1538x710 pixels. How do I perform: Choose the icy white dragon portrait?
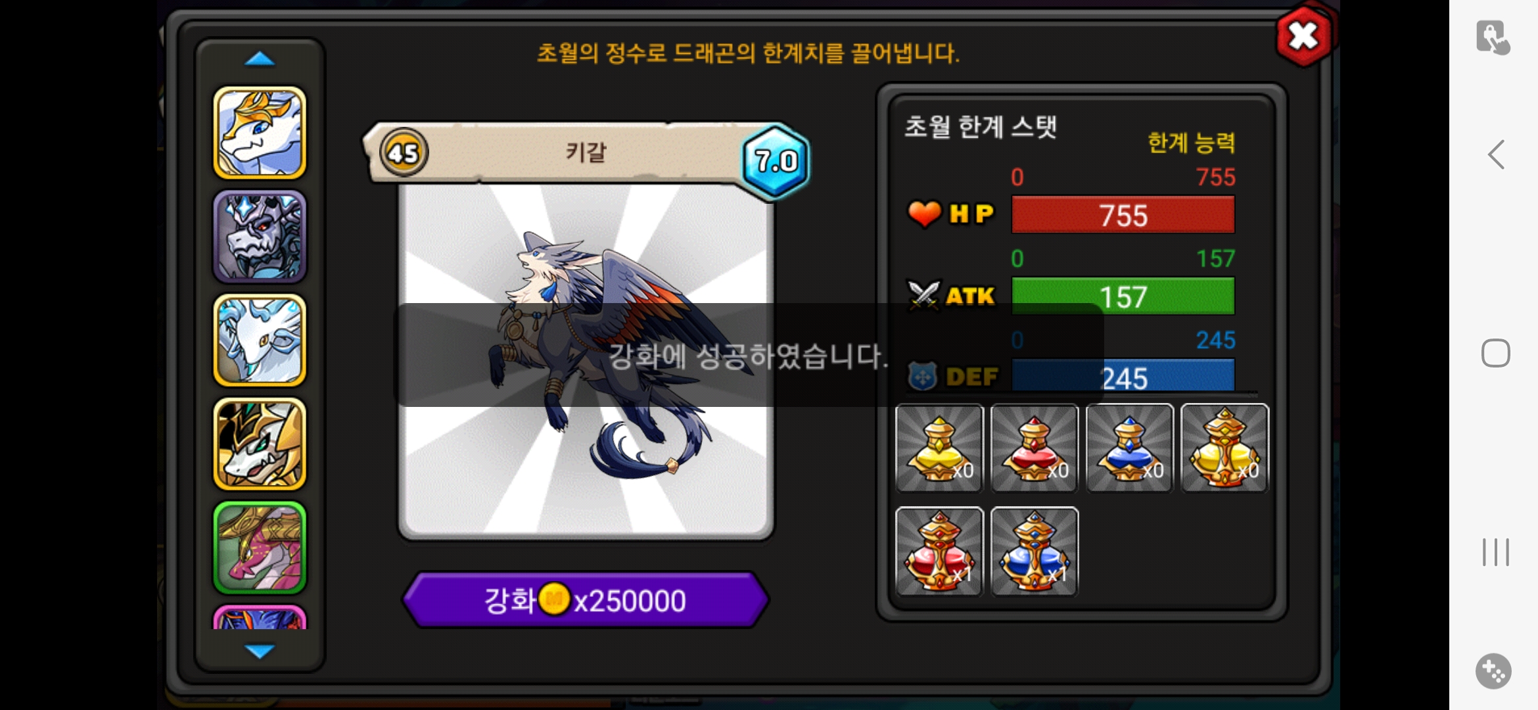point(260,340)
